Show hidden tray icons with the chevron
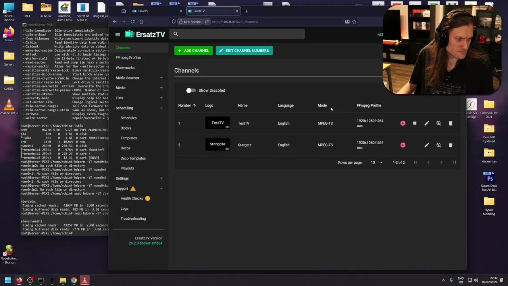Image resolution: width=508 pixels, height=286 pixels. pyautogui.click(x=443, y=280)
